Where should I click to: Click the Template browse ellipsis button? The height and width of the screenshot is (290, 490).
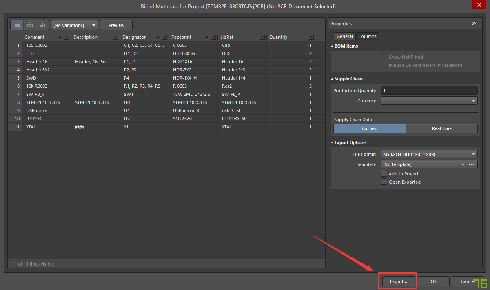coord(472,164)
